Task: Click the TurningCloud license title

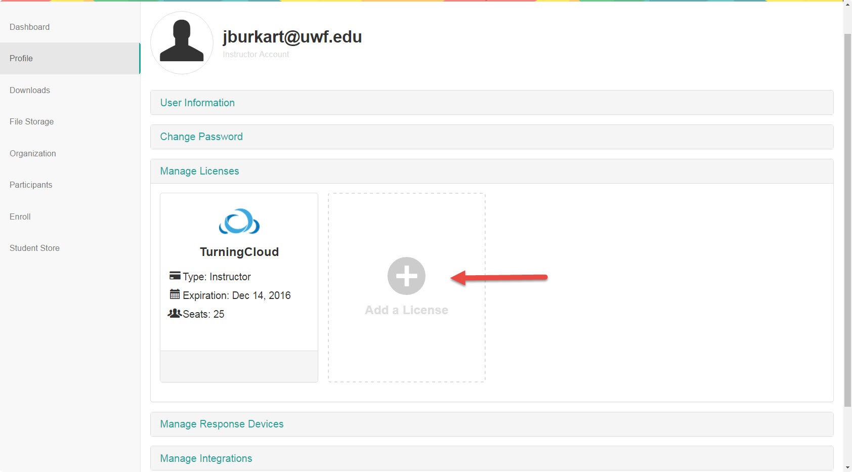Action: [239, 252]
